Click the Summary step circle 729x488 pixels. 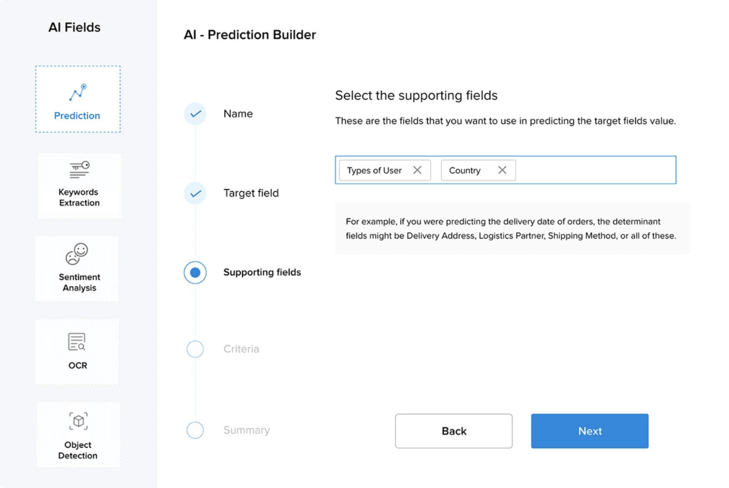pos(195,430)
